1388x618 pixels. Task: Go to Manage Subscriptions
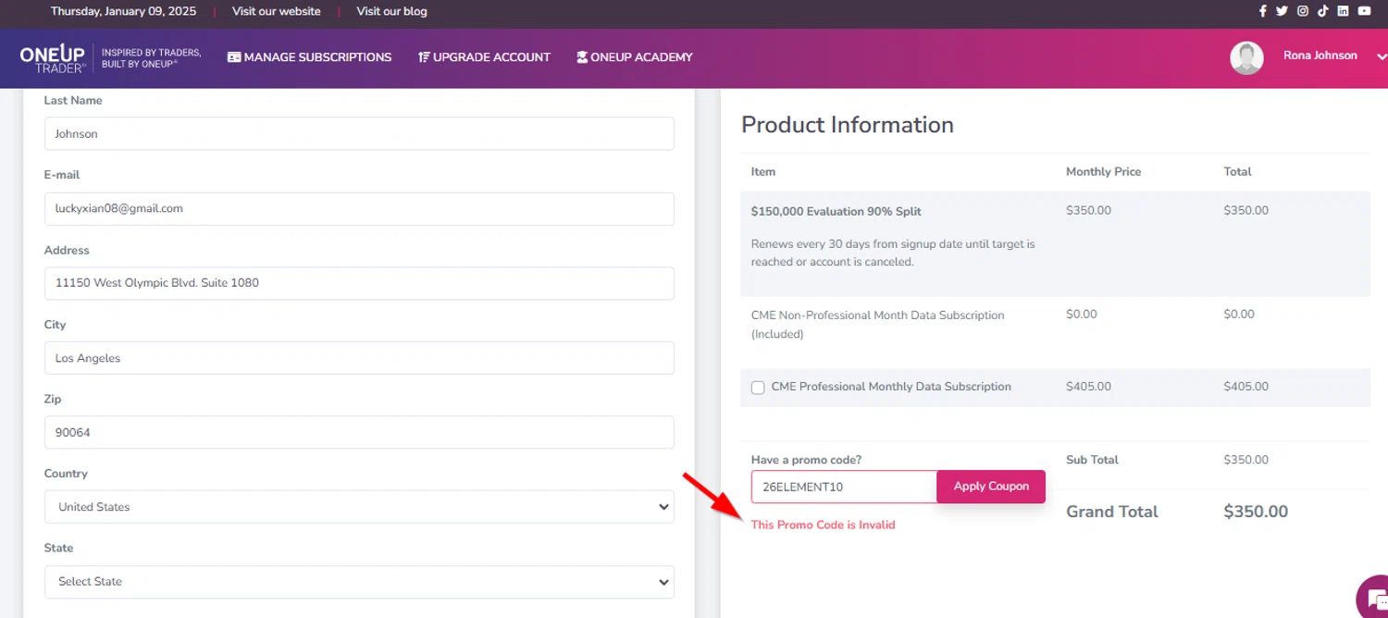point(309,57)
